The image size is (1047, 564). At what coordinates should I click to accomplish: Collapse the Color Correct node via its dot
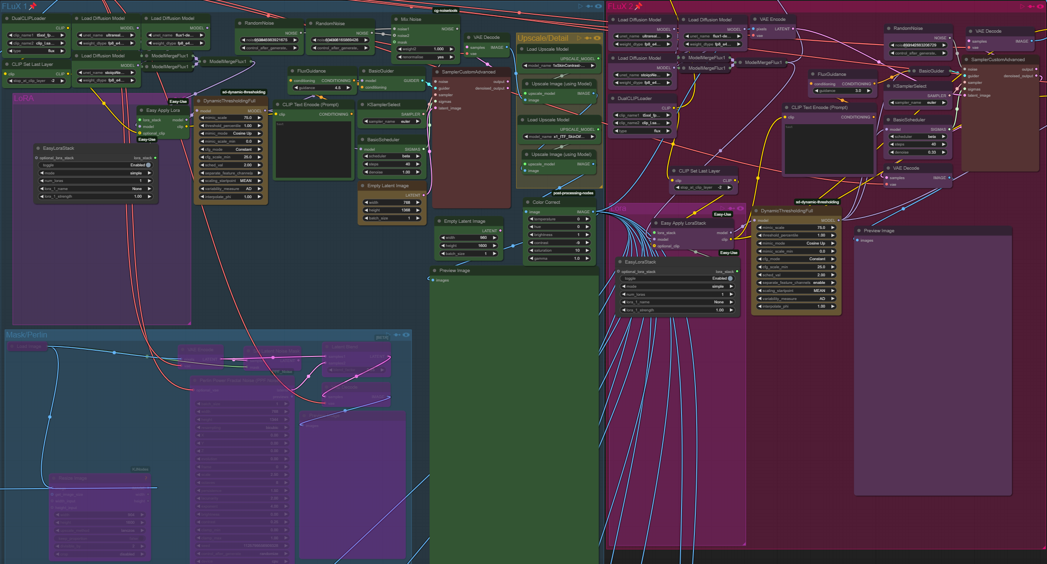[528, 202]
